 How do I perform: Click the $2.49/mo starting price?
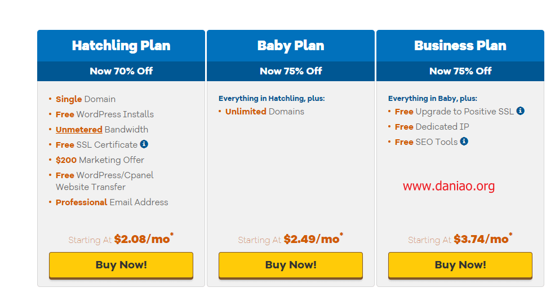click(313, 239)
